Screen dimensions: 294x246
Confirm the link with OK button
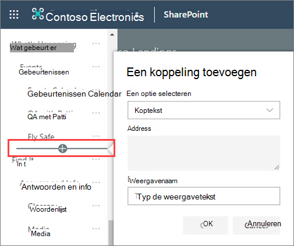pyautogui.click(x=206, y=225)
